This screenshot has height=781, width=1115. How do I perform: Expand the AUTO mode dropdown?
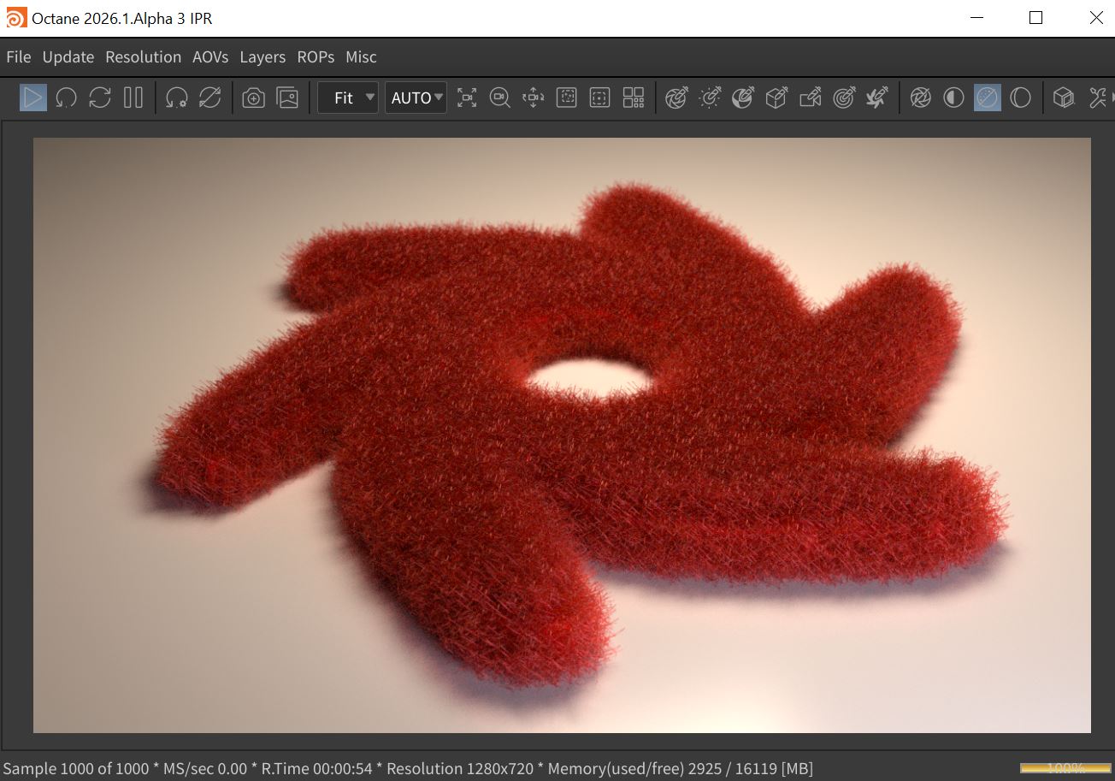tap(416, 98)
